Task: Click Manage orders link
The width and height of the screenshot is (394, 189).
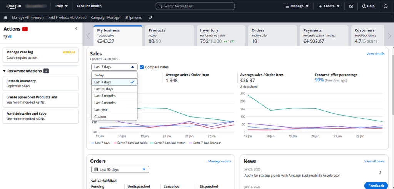Action: click(x=220, y=161)
